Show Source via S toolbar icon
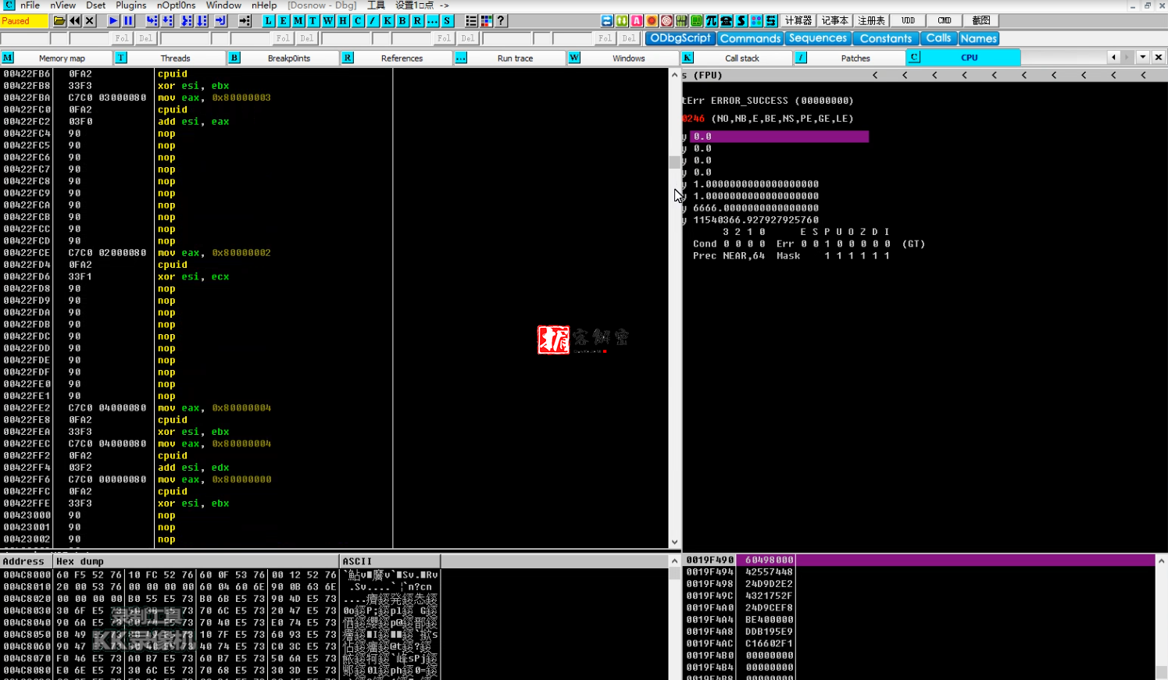This screenshot has width=1168, height=680. point(447,20)
